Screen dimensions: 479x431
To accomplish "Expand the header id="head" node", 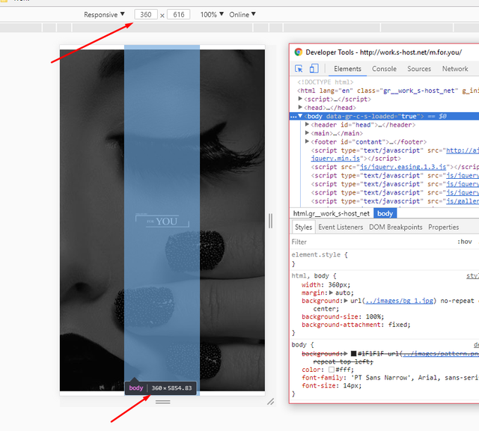I will [307, 124].
